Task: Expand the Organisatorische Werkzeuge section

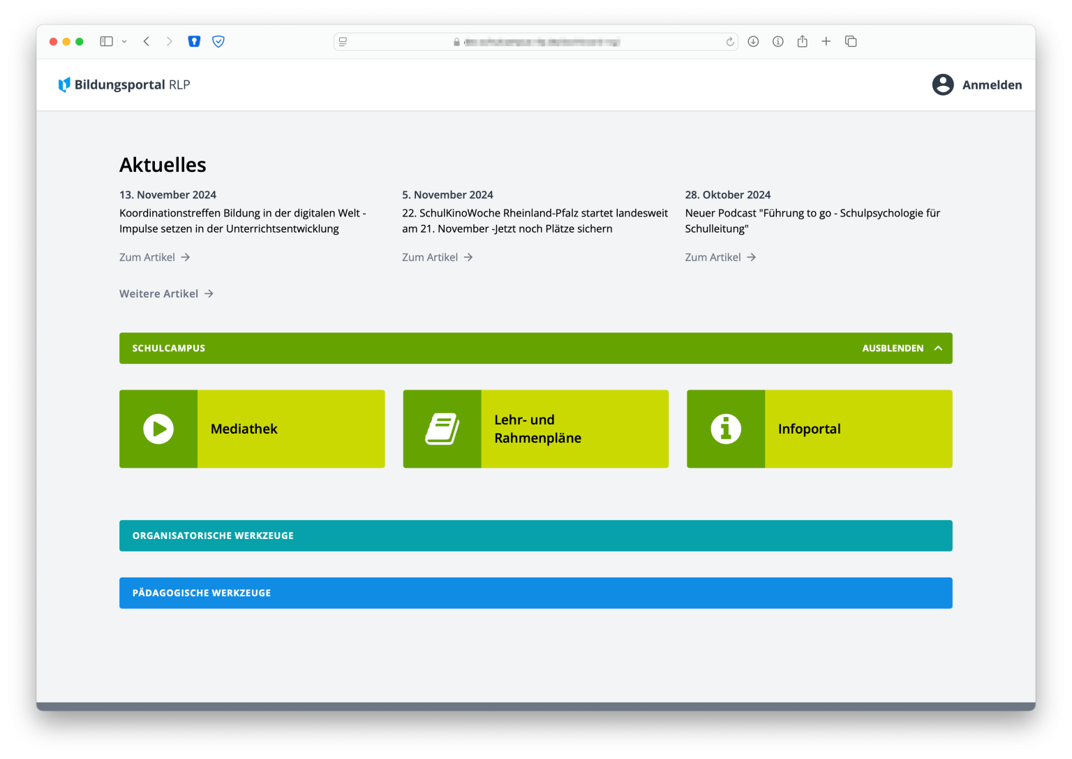Action: [535, 536]
